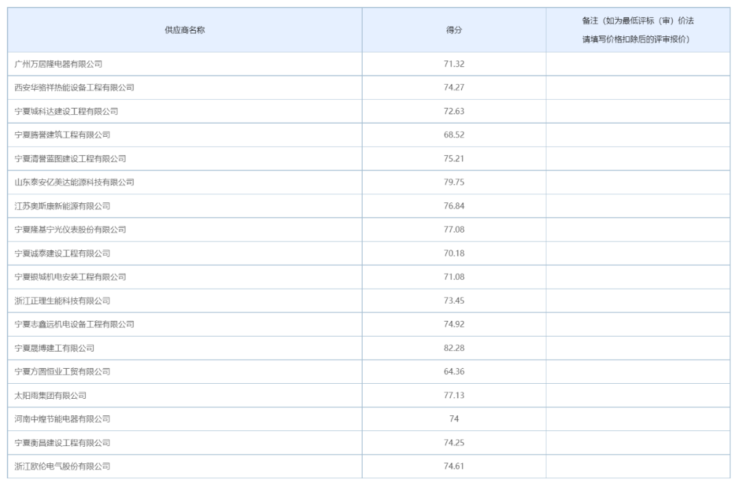
Task: Click score 74 for 河南中煌节能电器
Action: 454,419
